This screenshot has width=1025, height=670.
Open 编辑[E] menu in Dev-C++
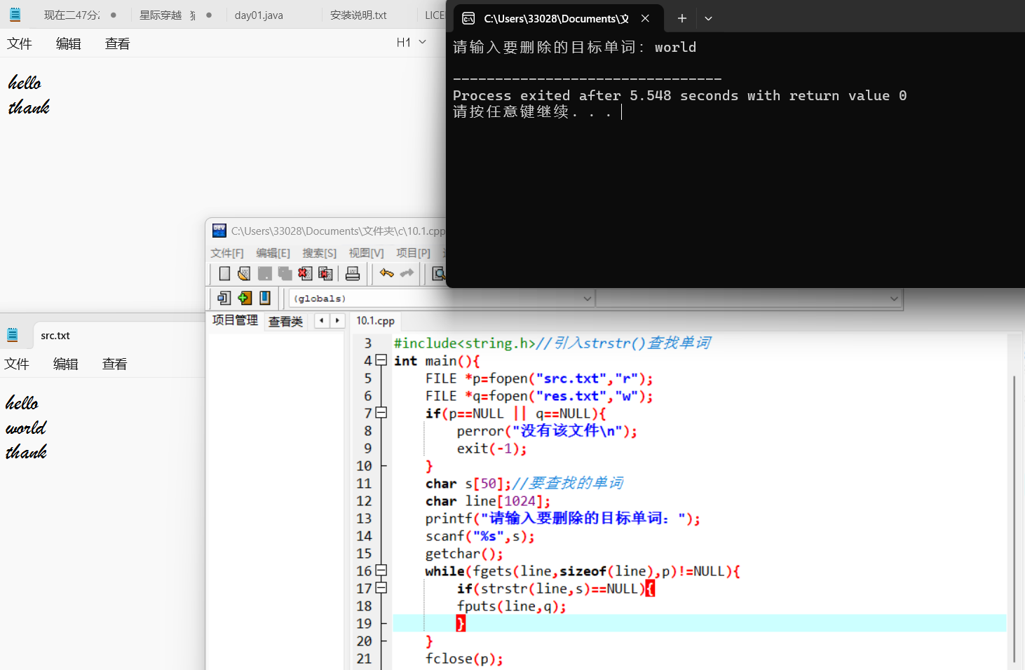[273, 253]
